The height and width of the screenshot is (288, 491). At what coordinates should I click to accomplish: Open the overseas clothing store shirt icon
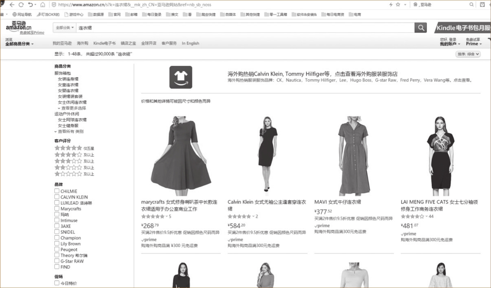tap(180, 77)
